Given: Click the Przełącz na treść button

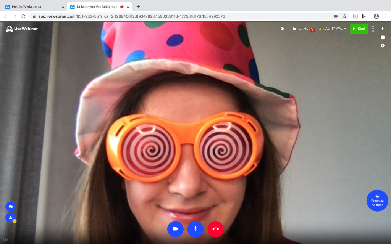Looking at the screenshot, I should pos(377,201).
